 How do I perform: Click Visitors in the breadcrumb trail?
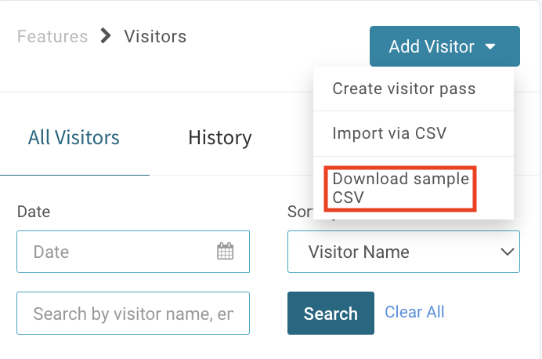tap(155, 36)
